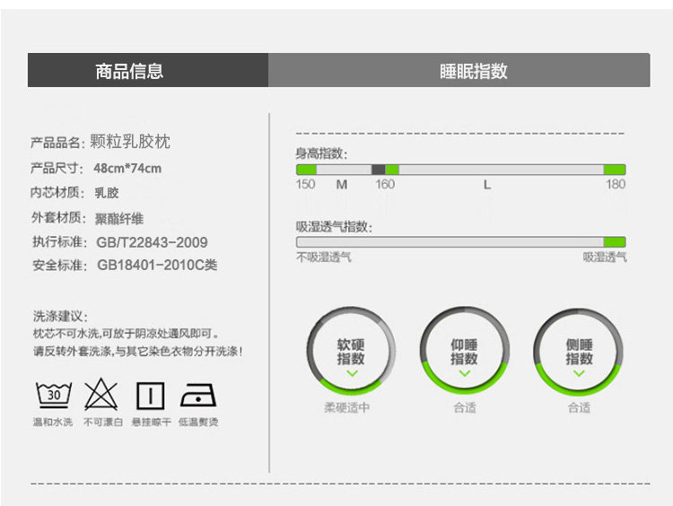Click the dark marker on height slider

378,169
